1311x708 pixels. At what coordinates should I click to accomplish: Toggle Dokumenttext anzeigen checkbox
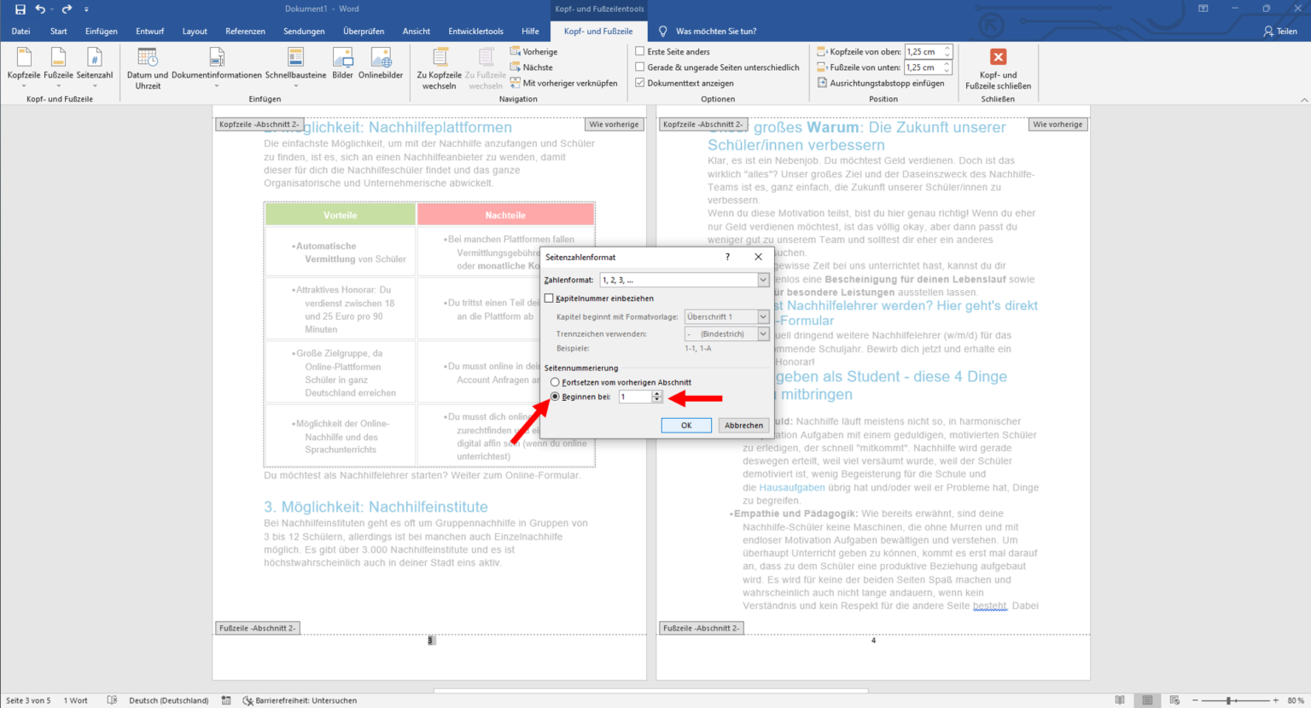point(640,83)
